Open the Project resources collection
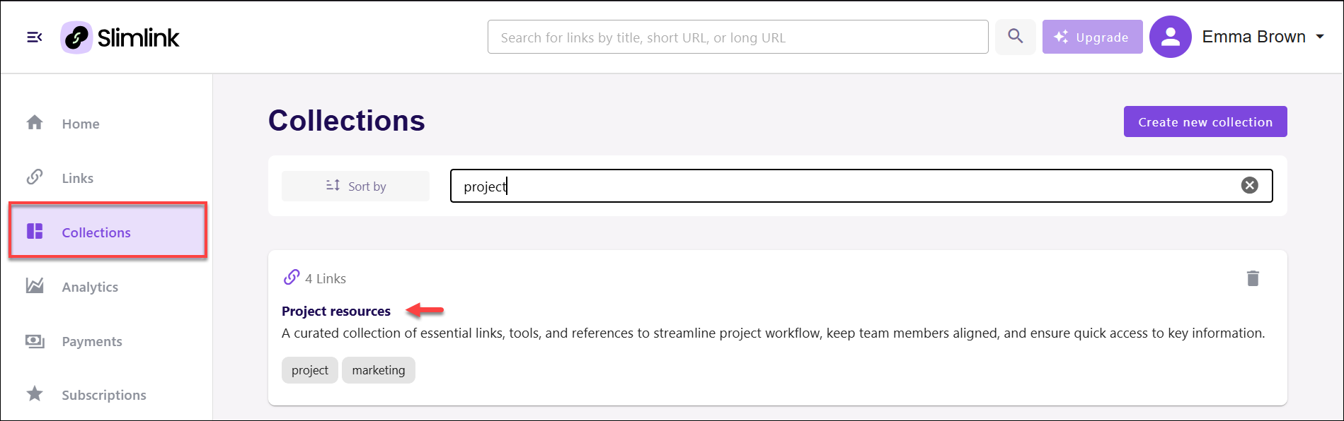This screenshot has height=421, width=1344. coord(336,311)
